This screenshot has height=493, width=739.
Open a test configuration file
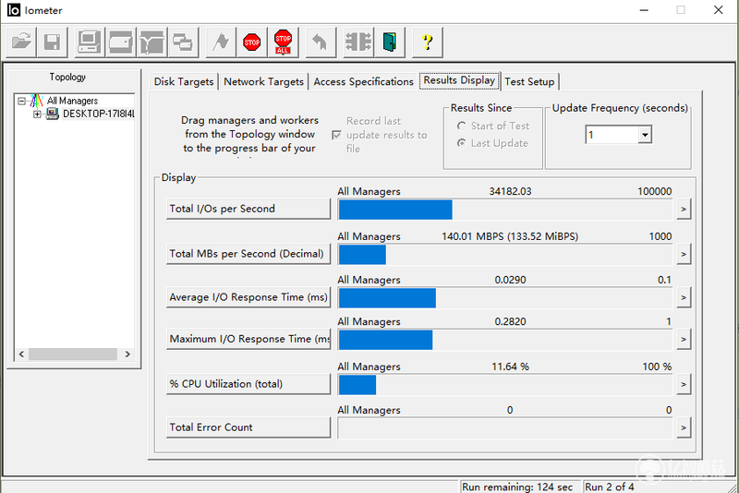click(21, 42)
